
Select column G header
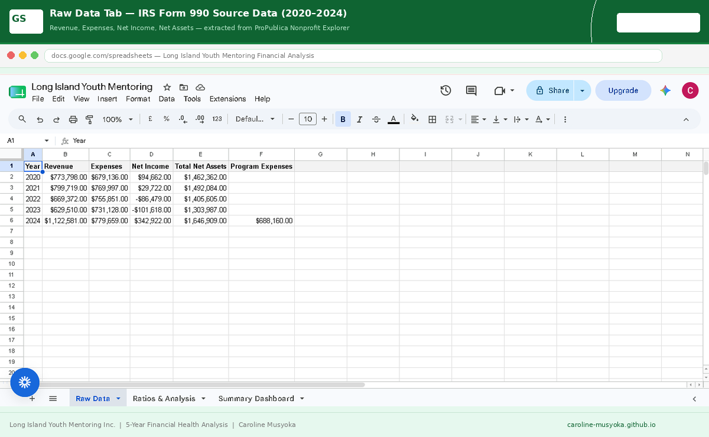click(320, 155)
